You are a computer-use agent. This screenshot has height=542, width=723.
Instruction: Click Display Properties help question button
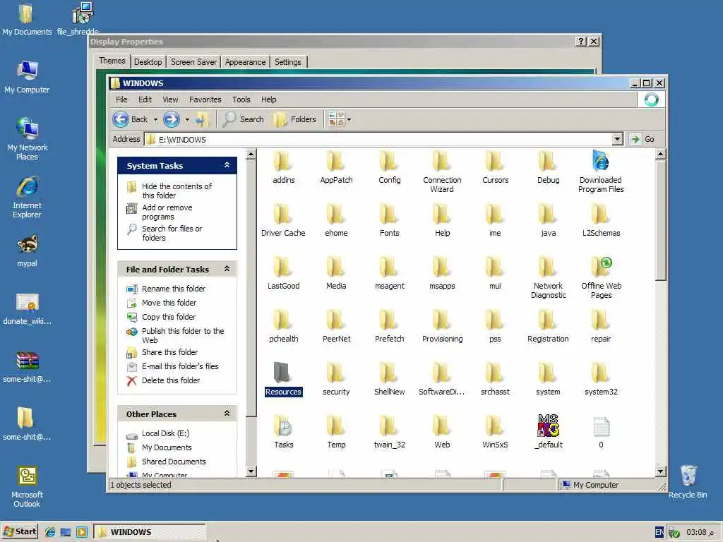click(x=581, y=42)
